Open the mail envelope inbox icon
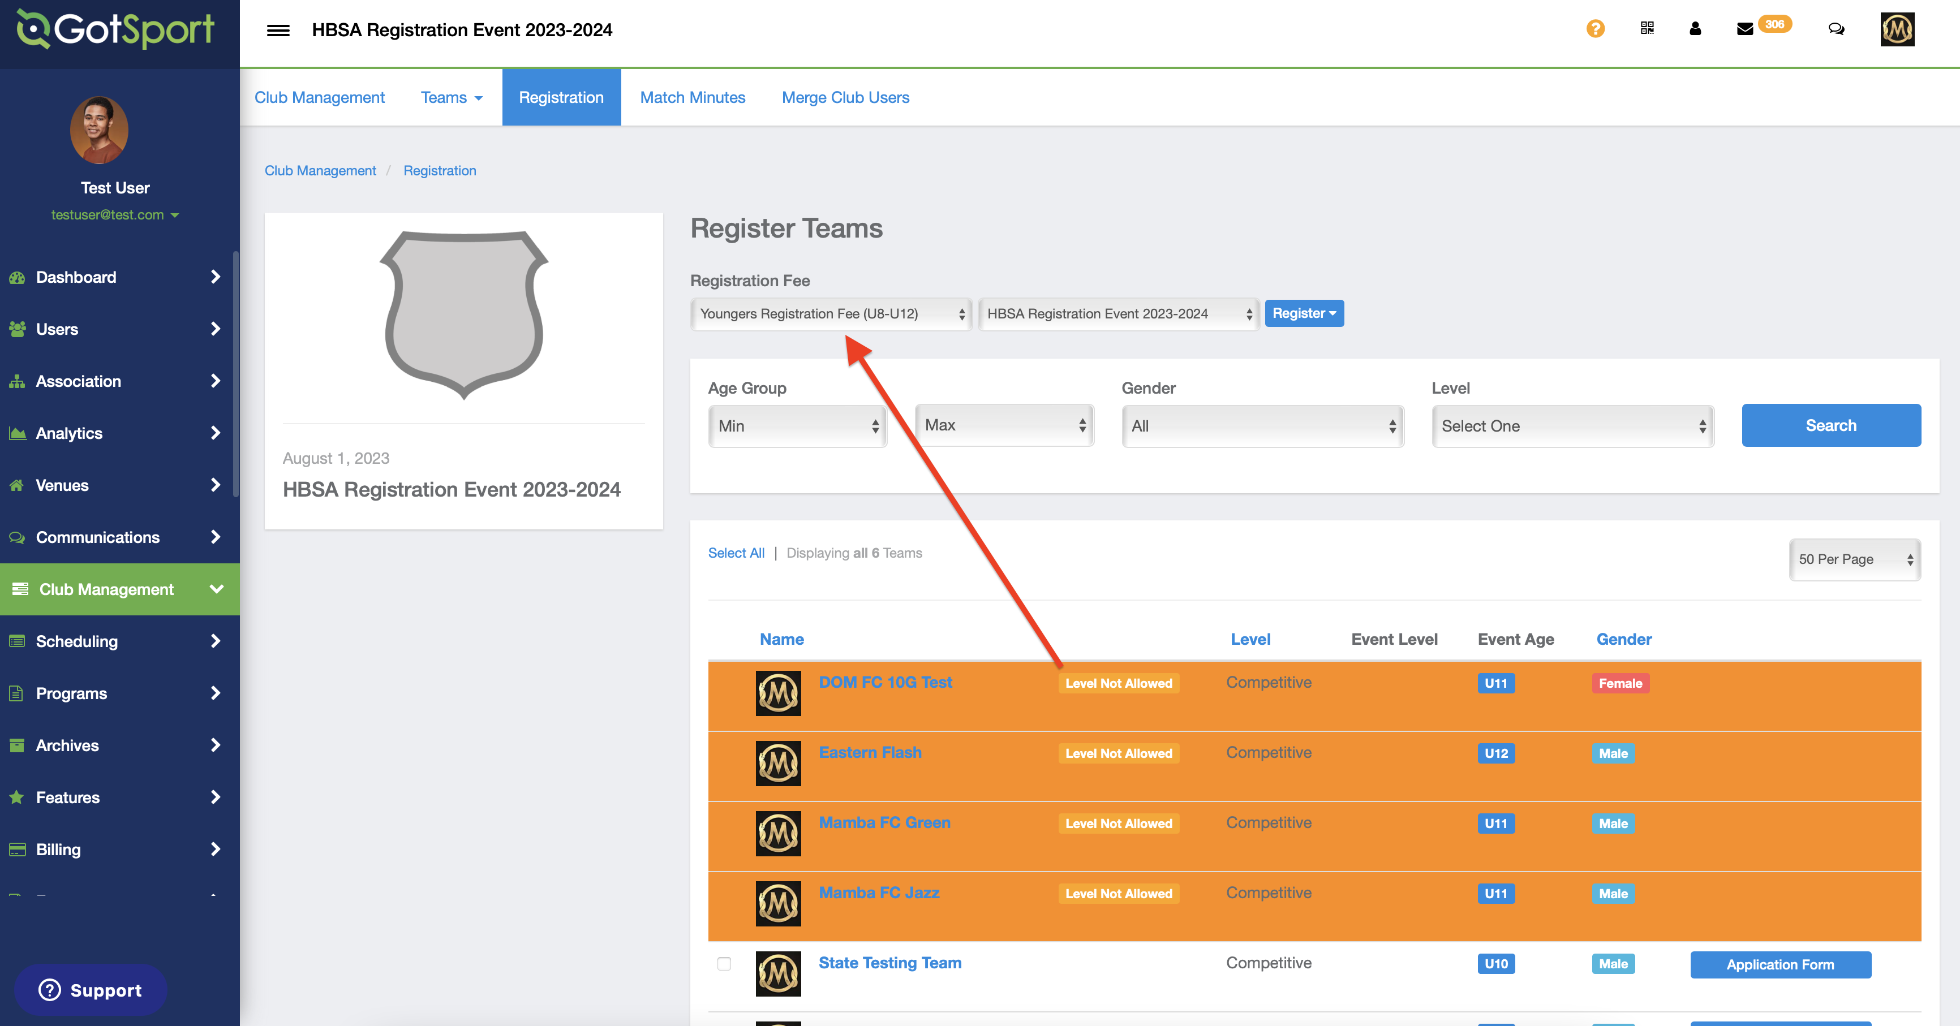Image resolution: width=1960 pixels, height=1026 pixels. coord(1744,29)
